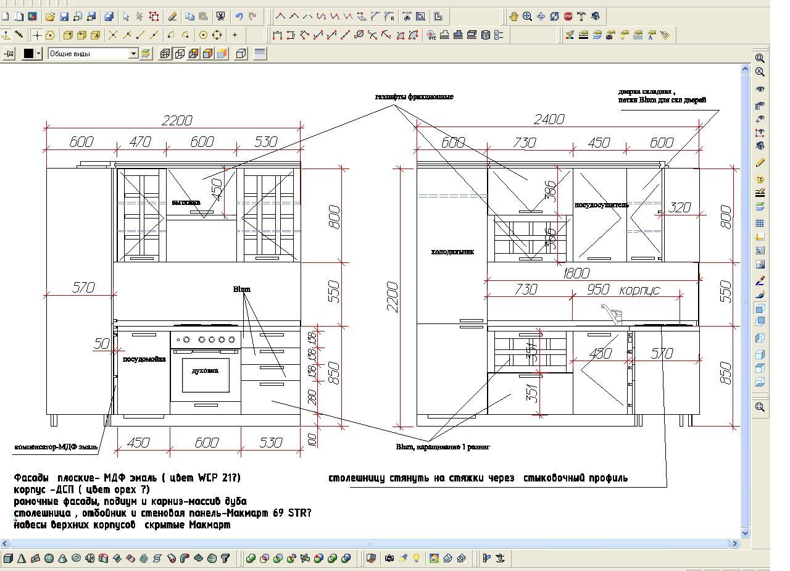Click the black color swatch

click(x=28, y=54)
